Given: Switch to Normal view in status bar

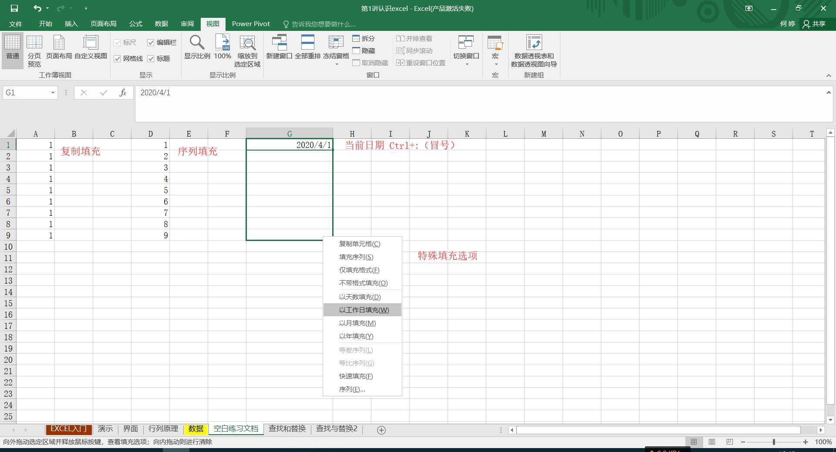Looking at the screenshot, I should [694, 442].
